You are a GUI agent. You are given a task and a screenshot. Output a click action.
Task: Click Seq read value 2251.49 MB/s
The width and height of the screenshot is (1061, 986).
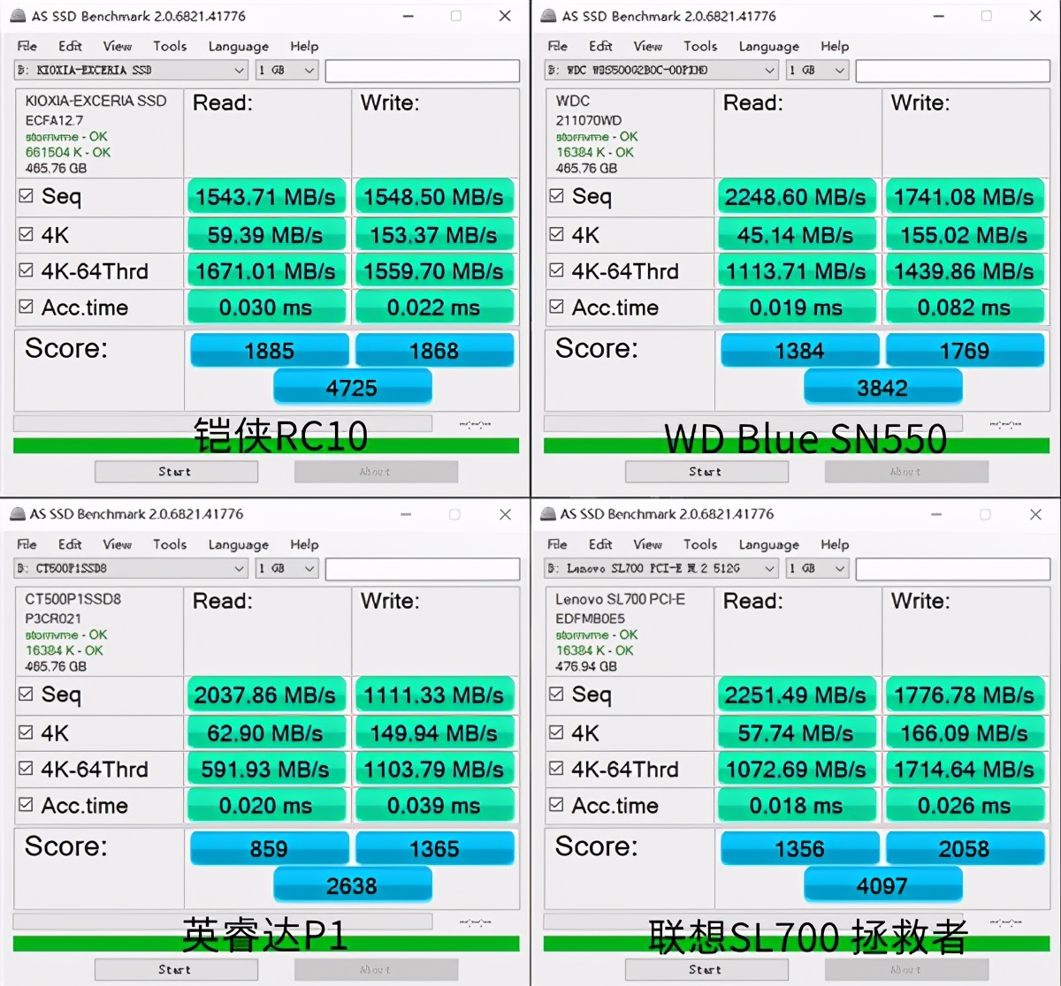[796, 695]
